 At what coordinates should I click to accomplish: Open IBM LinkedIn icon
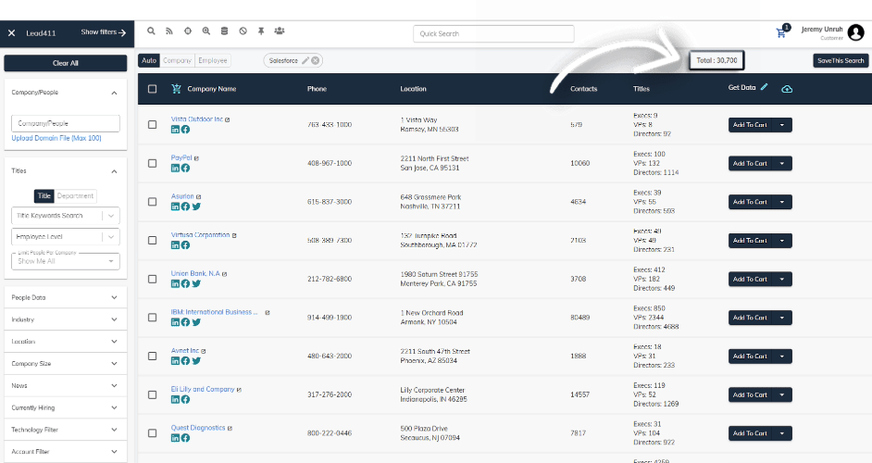pyautogui.click(x=175, y=322)
